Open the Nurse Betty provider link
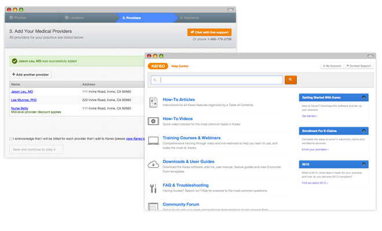Image resolution: width=382 pixels, height=231 pixels. (x=20, y=108)
